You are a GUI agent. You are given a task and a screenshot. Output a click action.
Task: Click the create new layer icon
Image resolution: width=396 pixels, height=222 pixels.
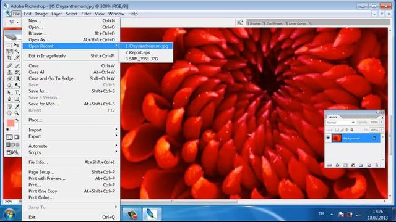point(369,165)
